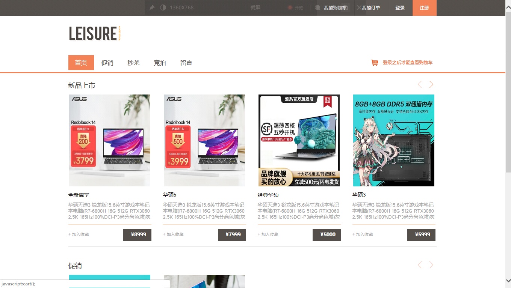
Task: Click the 登录 login link
Action: click(400, 8)
